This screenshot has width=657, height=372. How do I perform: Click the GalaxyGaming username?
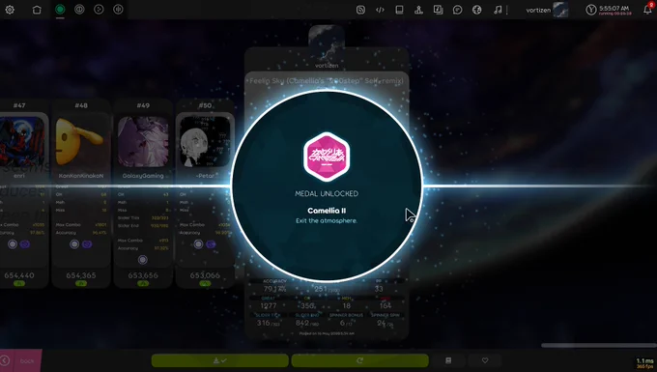[143, 176]
